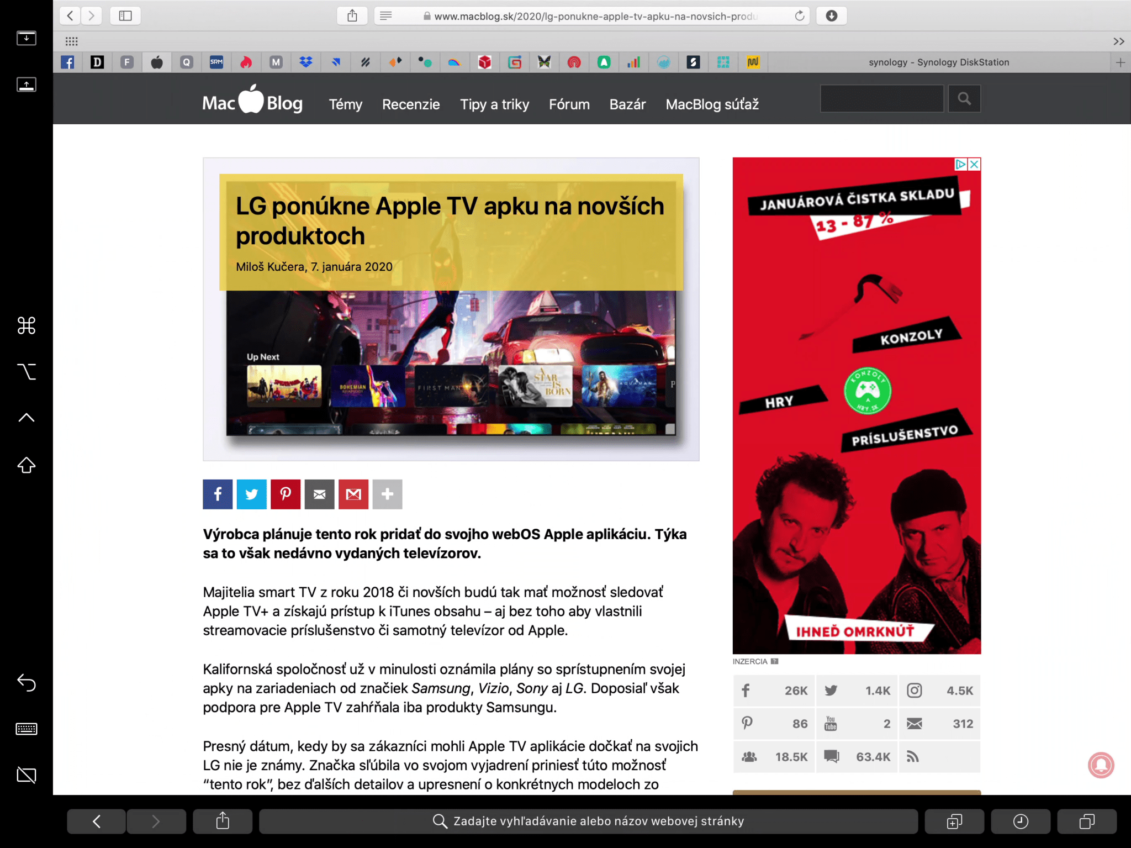Open the Témy menu
1131x848 pixels.
coord(346,104)
